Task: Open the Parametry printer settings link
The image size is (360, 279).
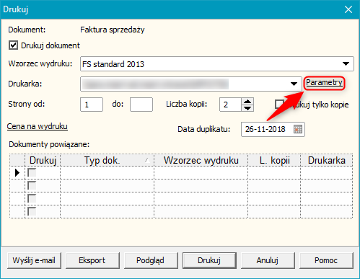Action: (x=324, y=83)
